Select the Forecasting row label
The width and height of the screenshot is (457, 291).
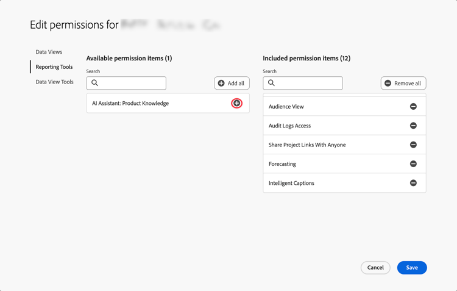282,164
